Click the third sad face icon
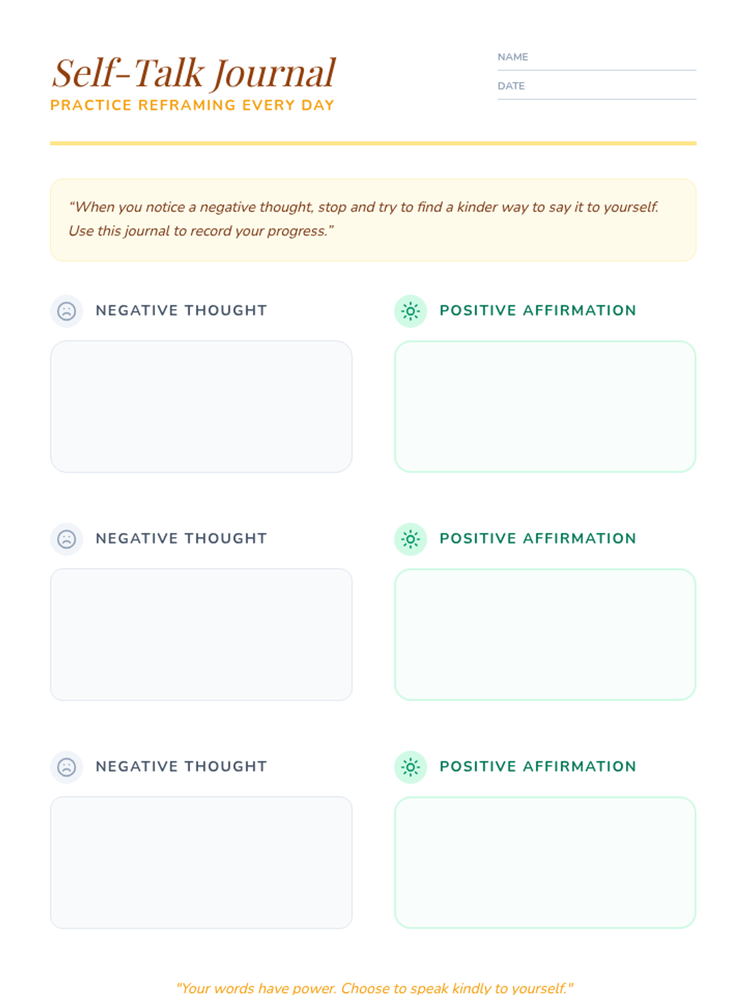Viewport: 746px width, 995px height. (x=67, y=767)
